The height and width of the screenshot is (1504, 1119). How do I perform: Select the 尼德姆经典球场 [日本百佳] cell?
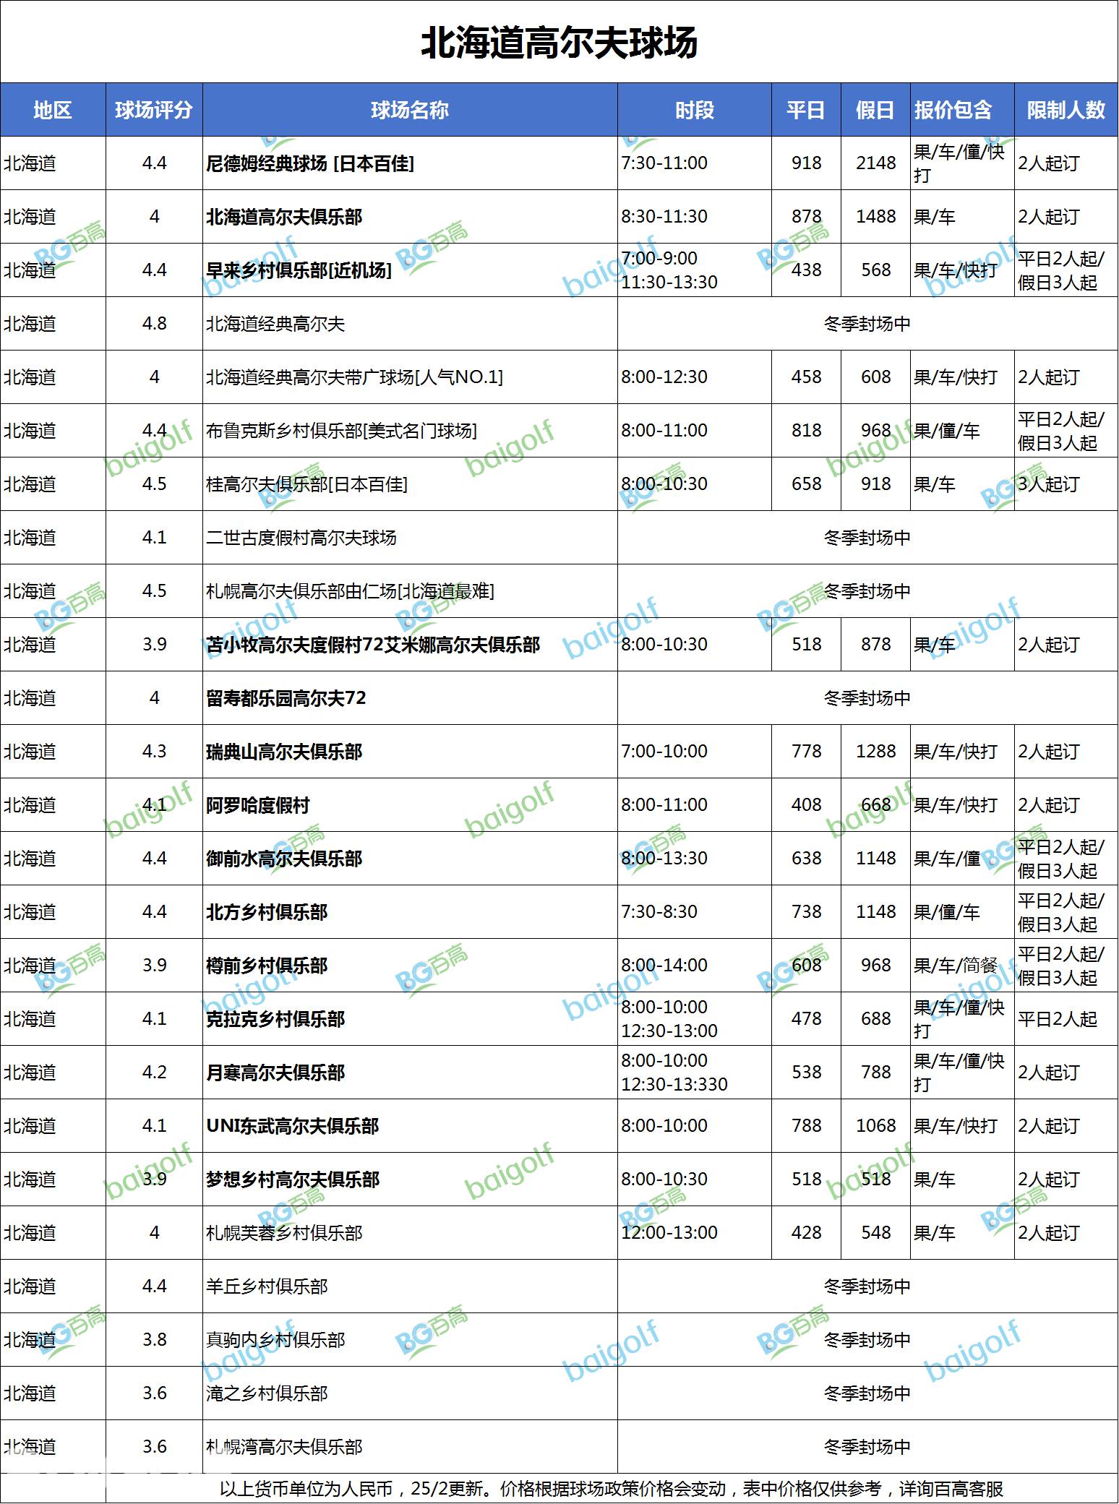click(310, 163)
